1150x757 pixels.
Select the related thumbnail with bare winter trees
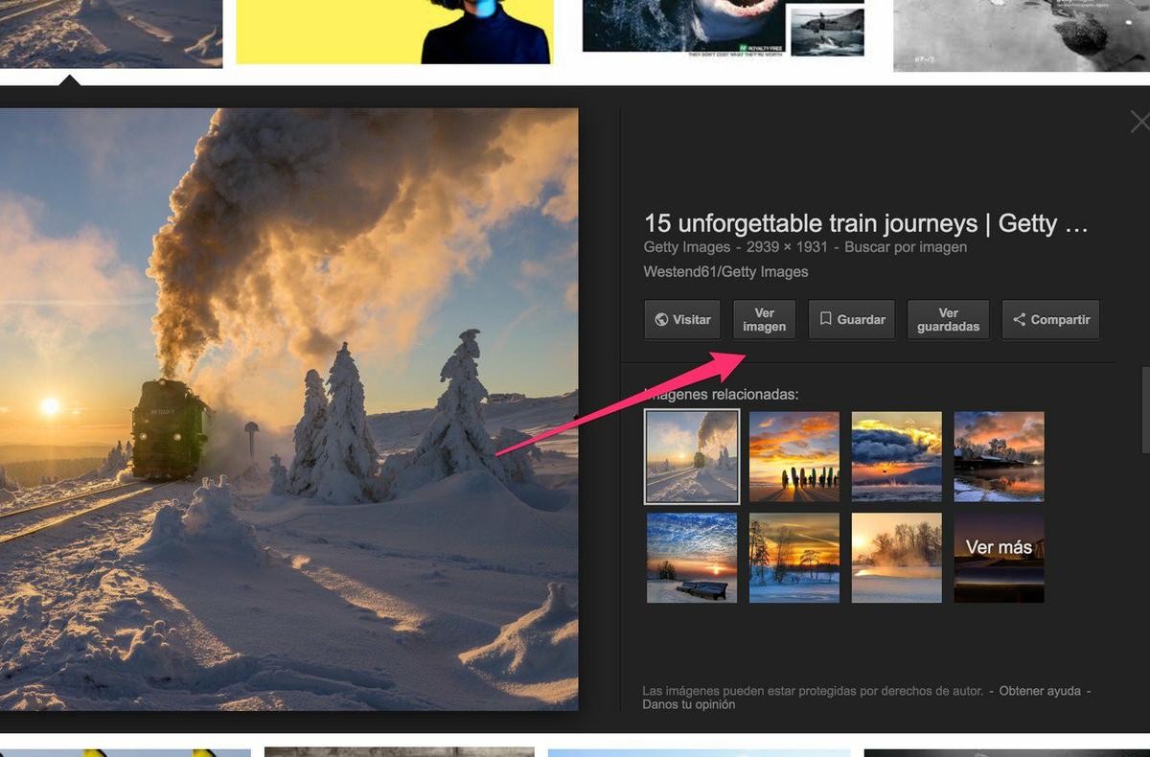pos(794,558)
